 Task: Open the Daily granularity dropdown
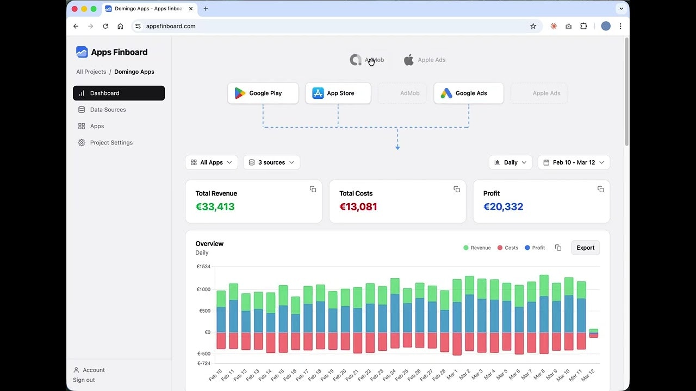[x=511, y=162]
